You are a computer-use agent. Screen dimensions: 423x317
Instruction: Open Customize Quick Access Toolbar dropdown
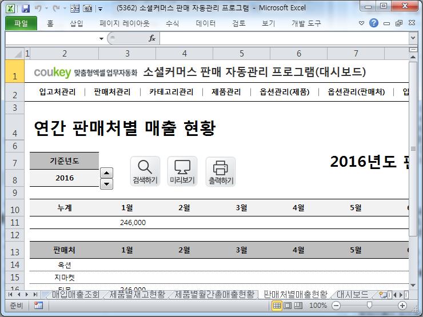click(x=101, y=9)
